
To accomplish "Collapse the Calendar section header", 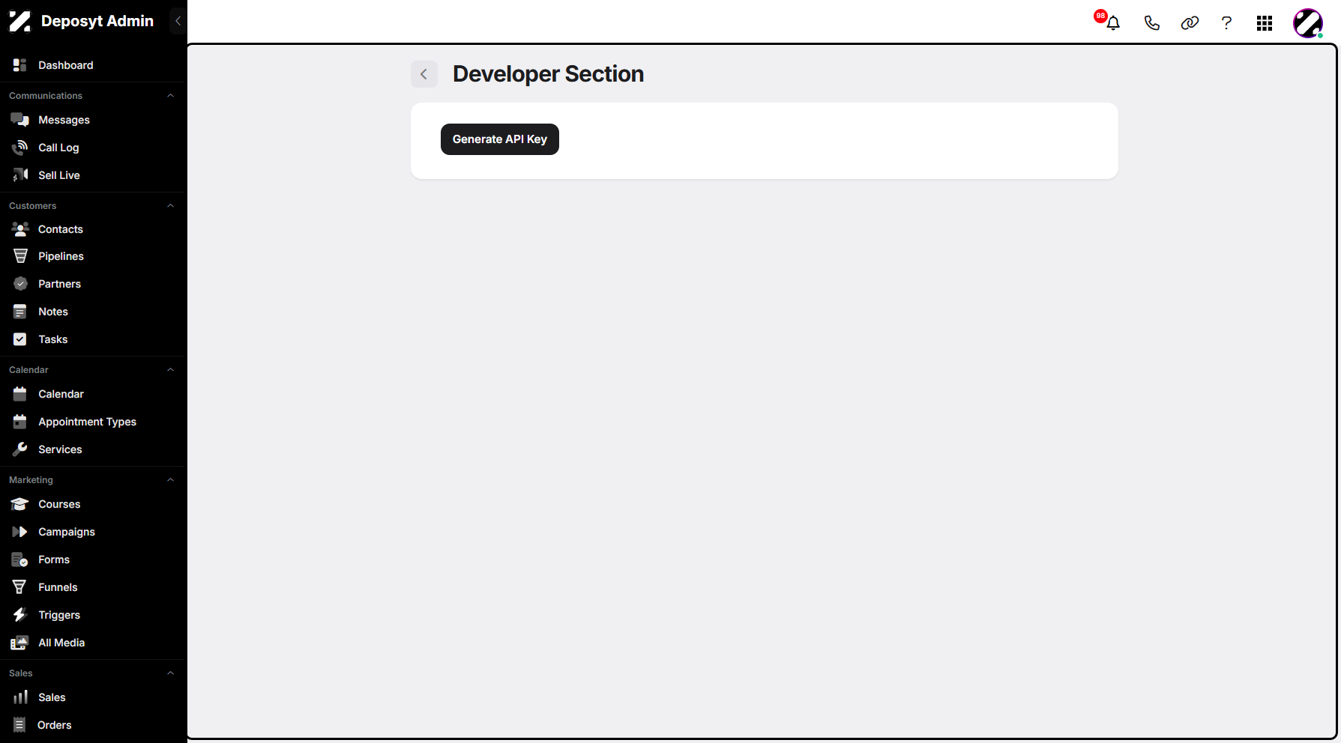I will tap(170, 370).
